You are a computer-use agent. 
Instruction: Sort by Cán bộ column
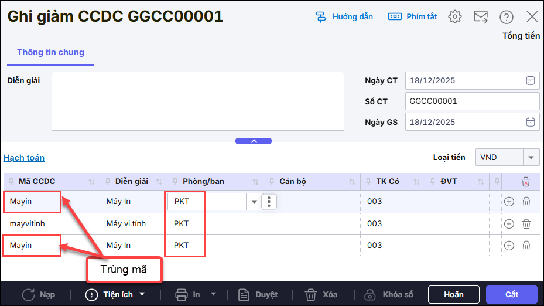coord(352,182)
